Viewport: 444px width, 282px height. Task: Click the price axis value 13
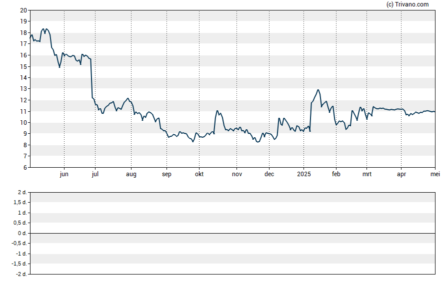(23, 89)
